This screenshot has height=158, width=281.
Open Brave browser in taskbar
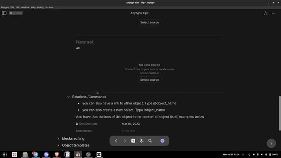[57, 154]
